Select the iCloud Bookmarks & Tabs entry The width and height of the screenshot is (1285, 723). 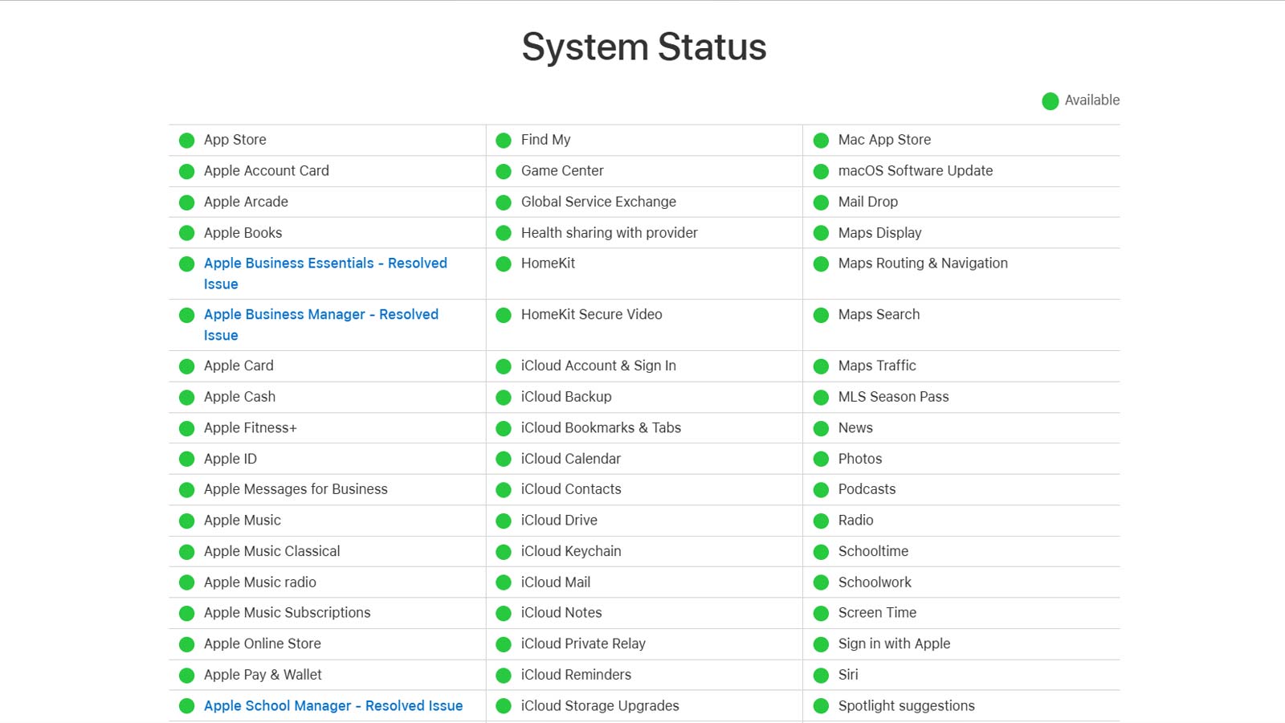point(601,428)
